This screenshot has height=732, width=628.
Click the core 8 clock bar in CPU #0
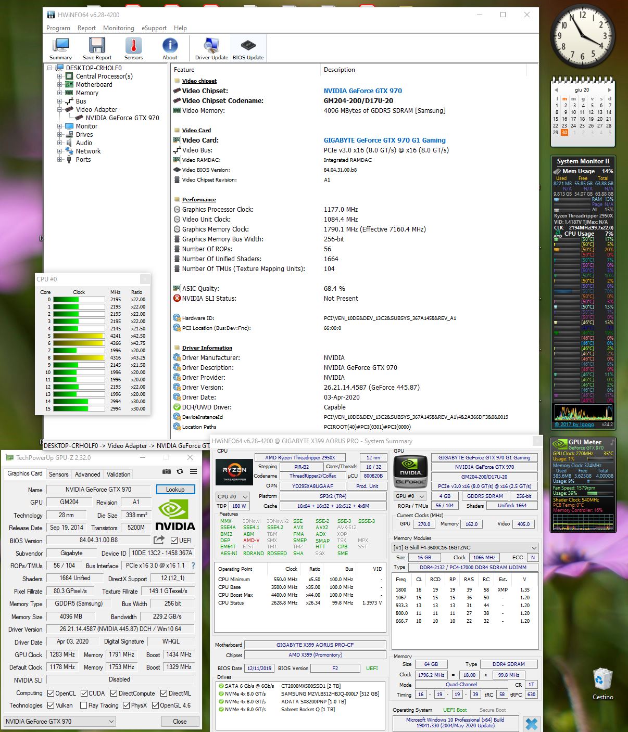click(79, 357)
